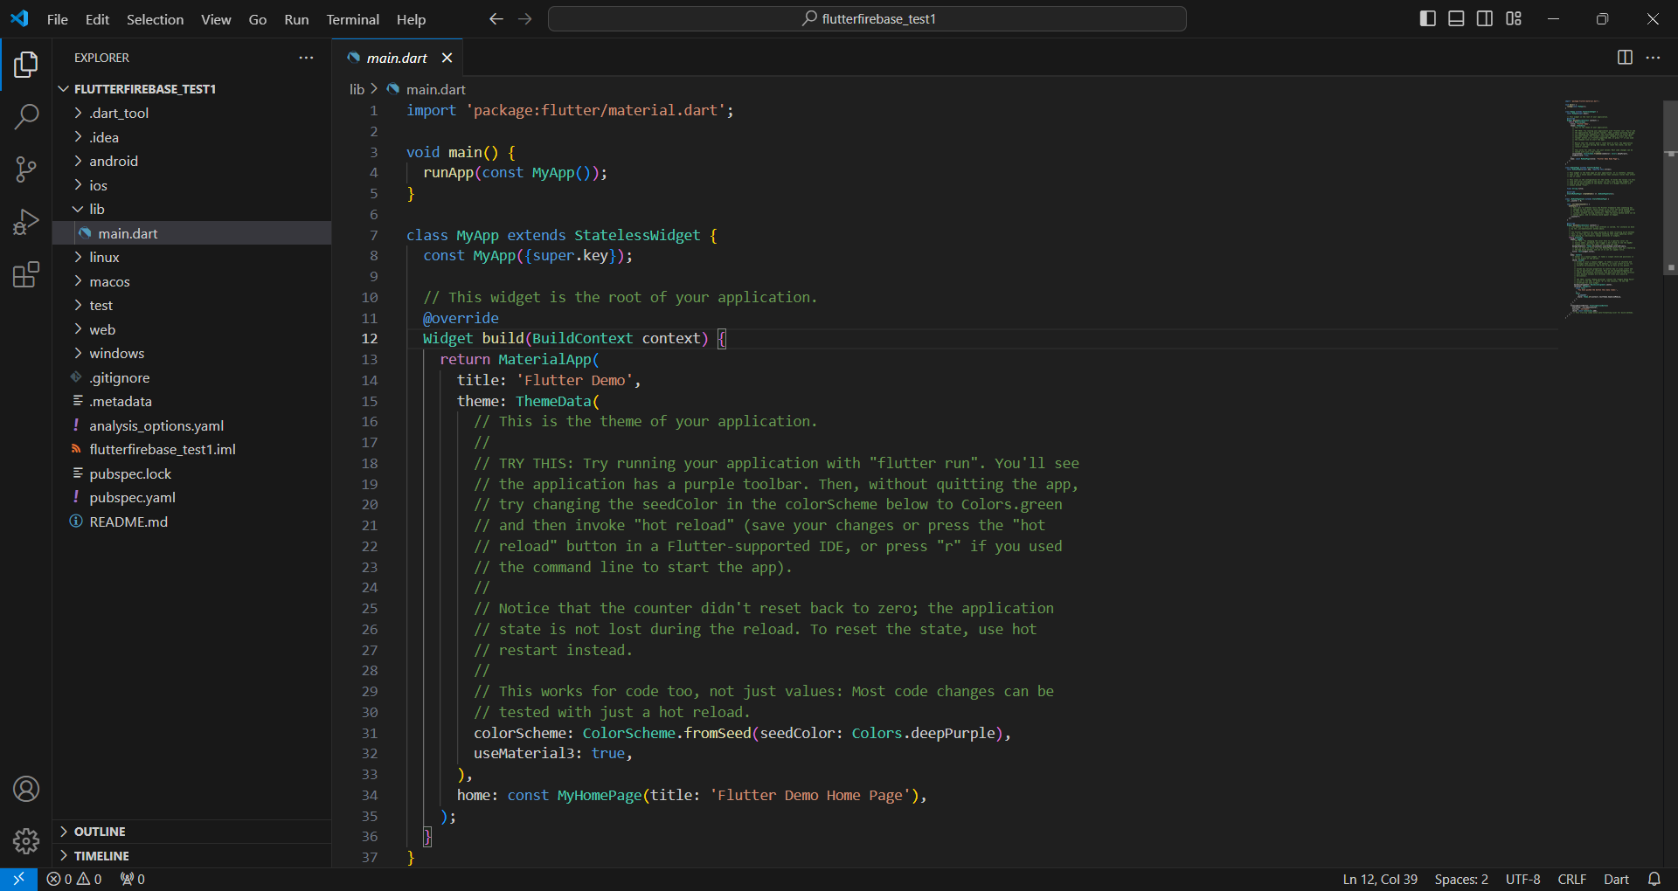Change line ending via CRLF status item

tap(1571, 879)
